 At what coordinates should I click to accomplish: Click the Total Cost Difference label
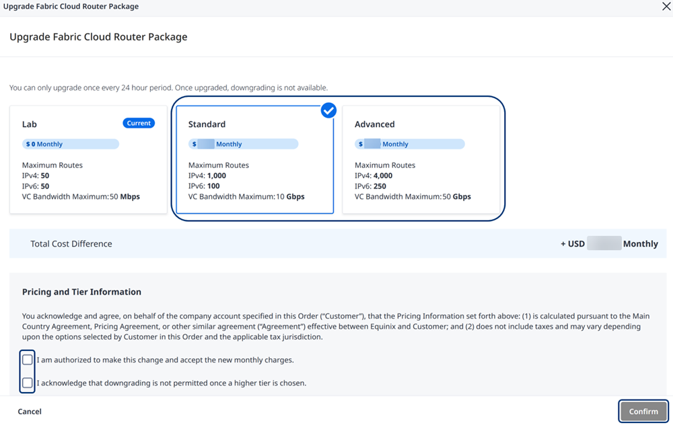click(x=71, y=243)
